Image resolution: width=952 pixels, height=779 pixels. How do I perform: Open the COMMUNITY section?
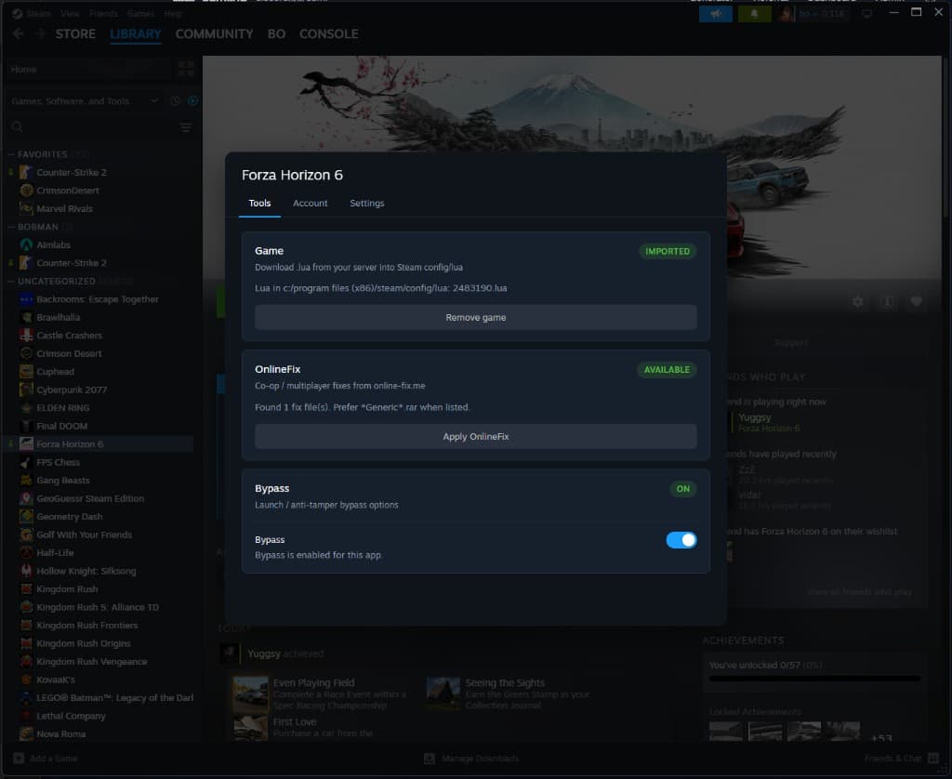tap(214, 34)
